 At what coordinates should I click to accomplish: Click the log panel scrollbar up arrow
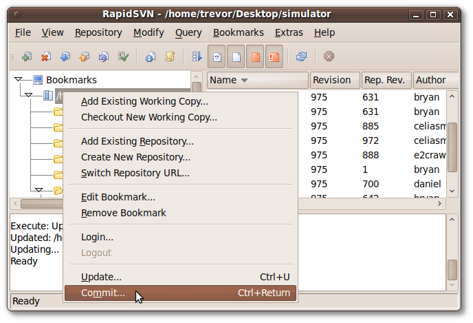click(452, 220)
